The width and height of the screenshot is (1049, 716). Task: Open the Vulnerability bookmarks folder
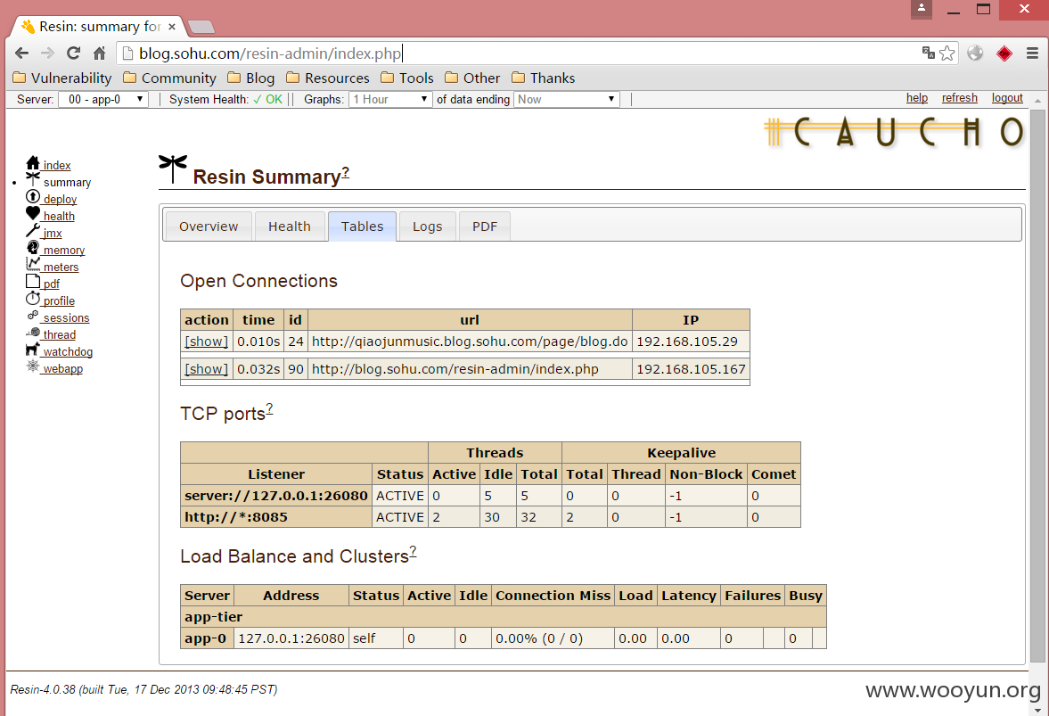click(62, 78)
